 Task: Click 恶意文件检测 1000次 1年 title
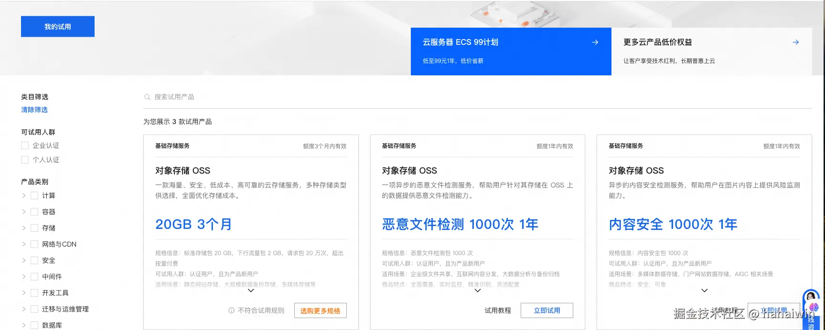point(460,224)
